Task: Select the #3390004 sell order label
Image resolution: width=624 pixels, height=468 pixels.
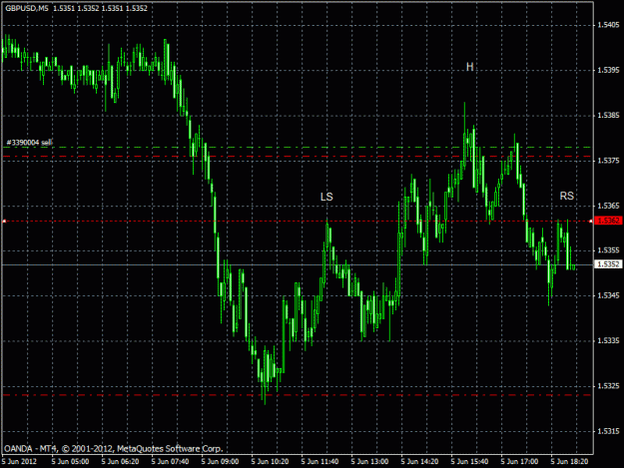Action: [x=29, y=143]
